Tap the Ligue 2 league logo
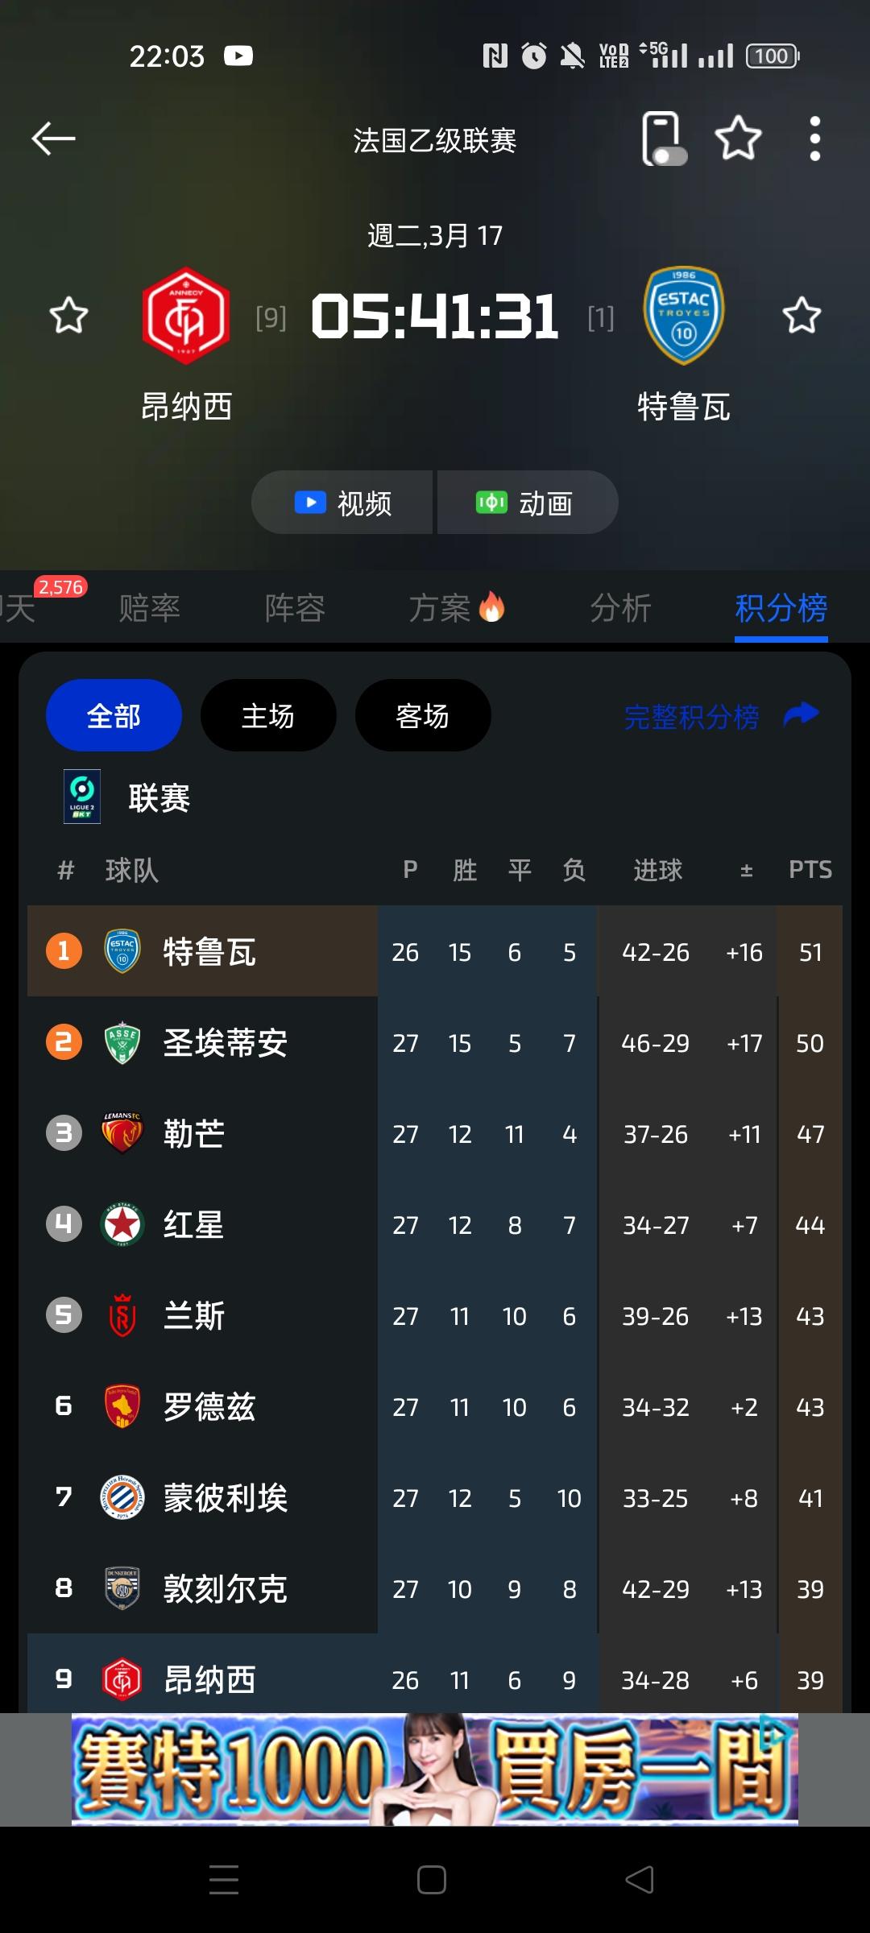The width and height of the screenshot is (870, 1933). click(x=82, y=797)
